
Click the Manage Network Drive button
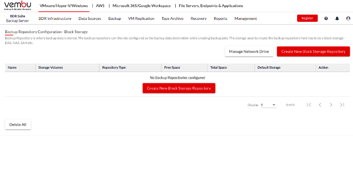pyautogui.click(x=249, y=52)
